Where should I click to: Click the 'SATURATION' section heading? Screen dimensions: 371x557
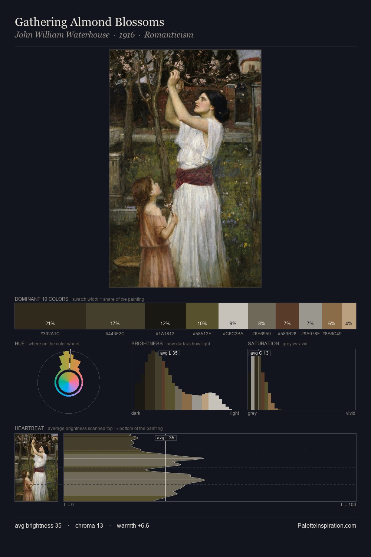[x=263, y=343]
